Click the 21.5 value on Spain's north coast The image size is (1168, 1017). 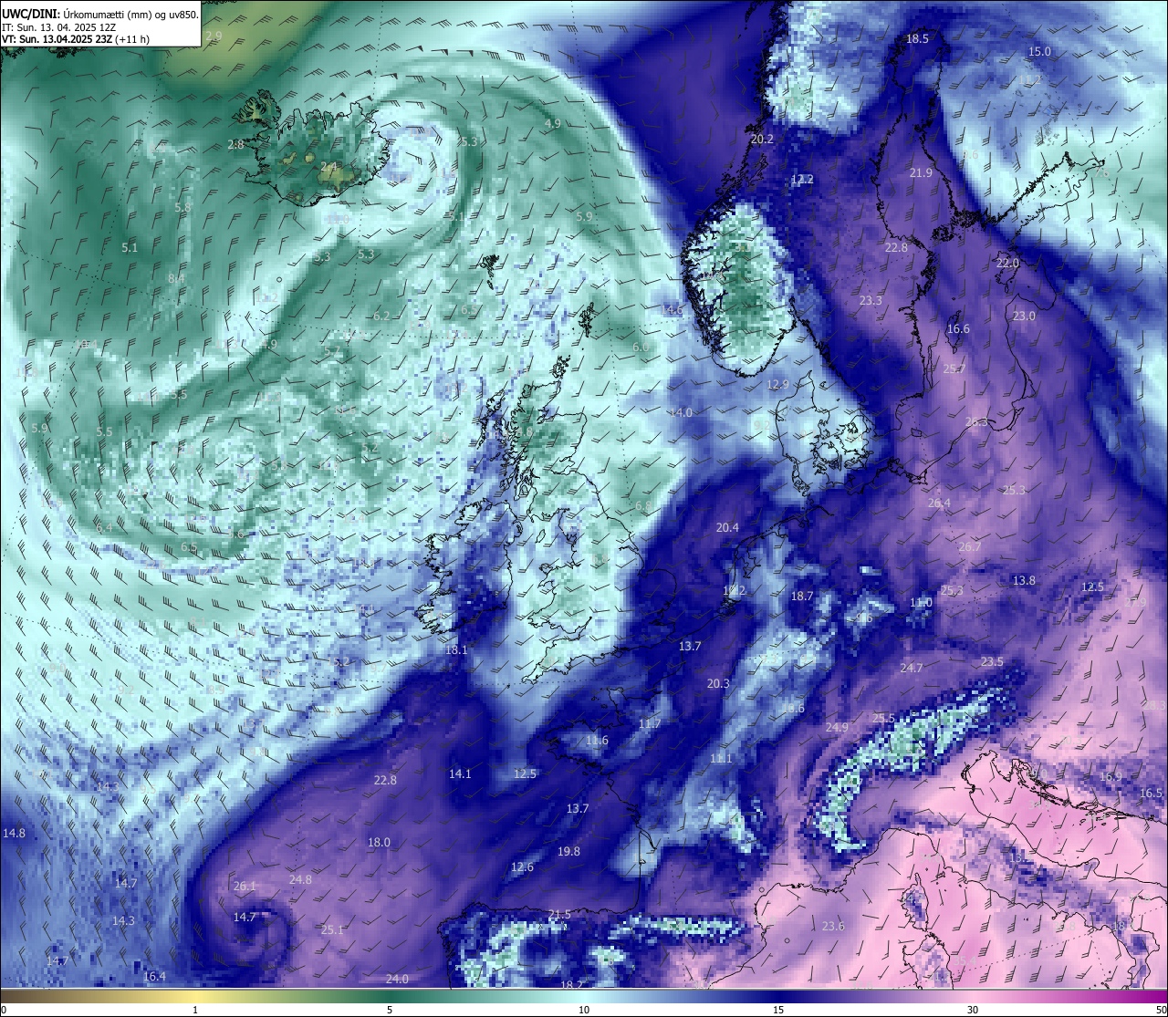point(559,914)
